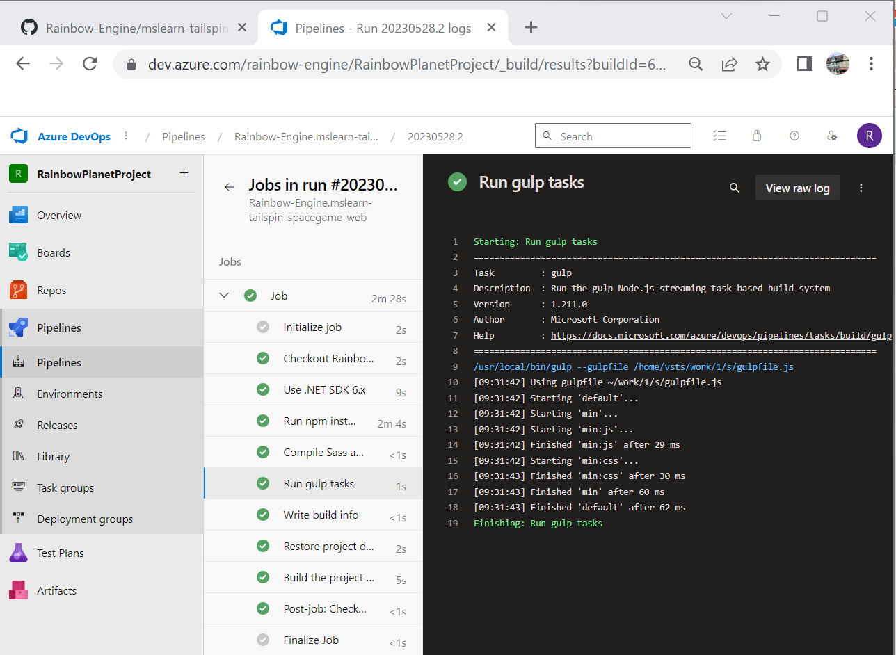Viewport: 896px width, 655px height.
Task: Click Rainbow-Engine.mslearn-tai... breadcrumb
Action: 306,136
